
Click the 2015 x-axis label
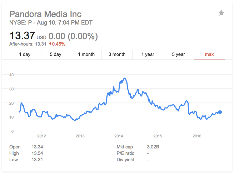point(158,136)
